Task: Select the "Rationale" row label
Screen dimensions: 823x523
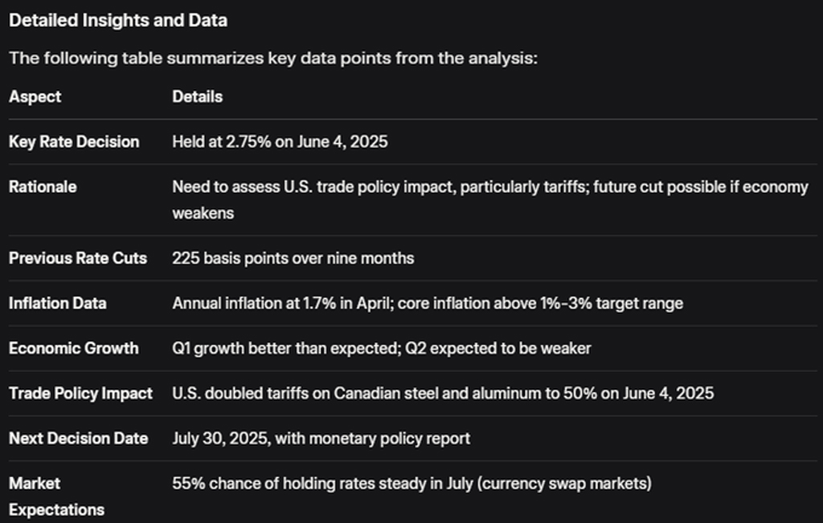Action: pyautogui.click(x=43, y=186)
